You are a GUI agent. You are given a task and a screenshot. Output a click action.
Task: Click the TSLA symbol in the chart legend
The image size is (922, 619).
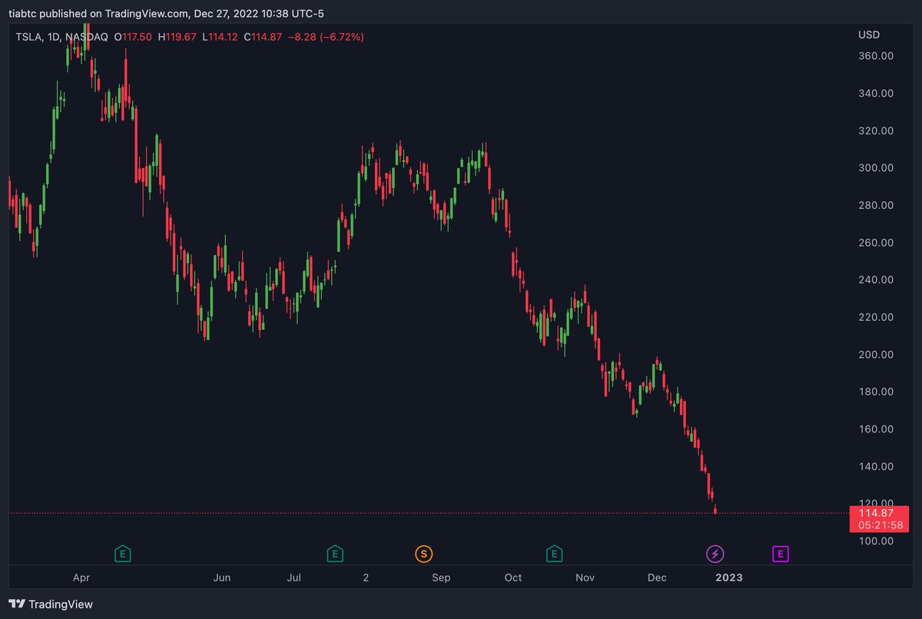(28, 37)
